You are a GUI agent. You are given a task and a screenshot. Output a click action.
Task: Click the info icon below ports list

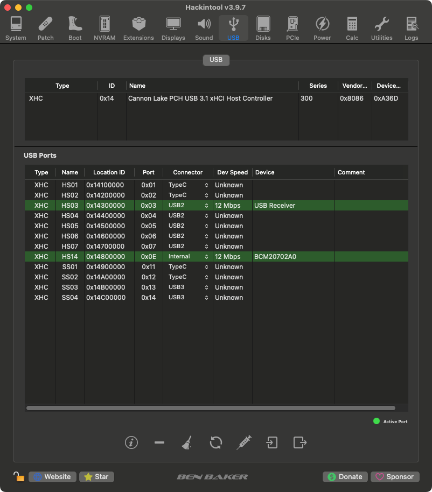tap(131, 442)
